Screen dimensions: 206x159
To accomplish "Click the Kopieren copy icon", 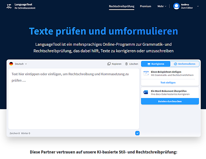I will point(109,64).
